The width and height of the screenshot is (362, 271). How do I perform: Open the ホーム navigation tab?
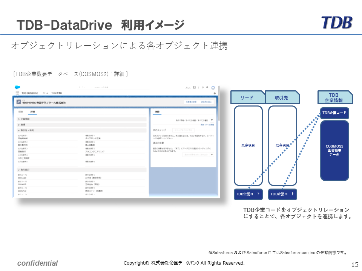46,93
